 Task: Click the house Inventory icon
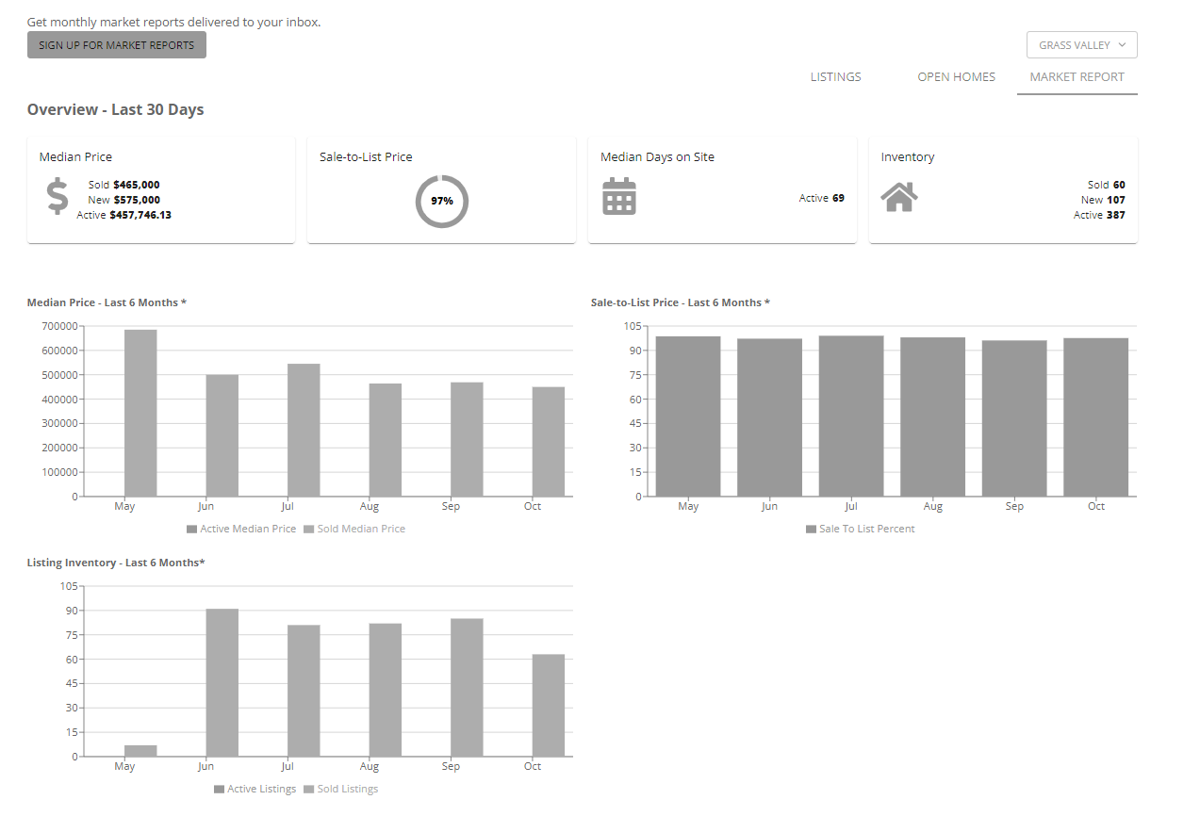pyautogui.click(x=898, y=197)
